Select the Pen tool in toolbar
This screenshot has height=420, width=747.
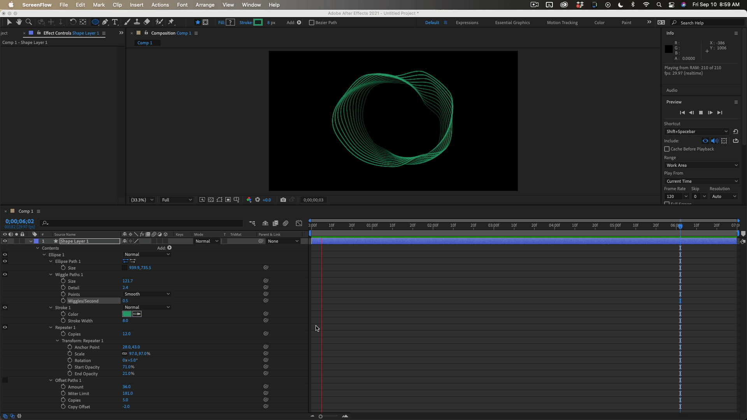coord(105,22)
